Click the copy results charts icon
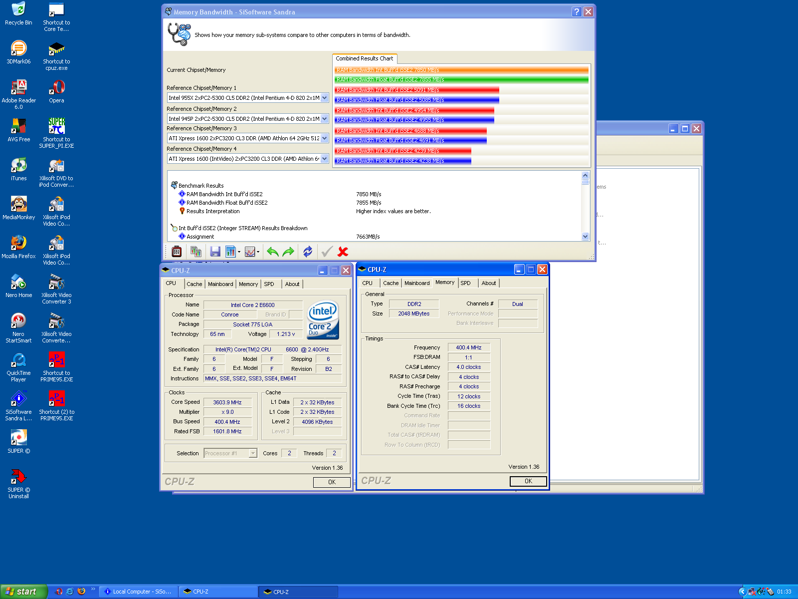The image size is (798, 599). [x=196, y=252]
